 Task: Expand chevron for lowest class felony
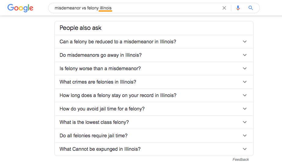click(245, 122)
